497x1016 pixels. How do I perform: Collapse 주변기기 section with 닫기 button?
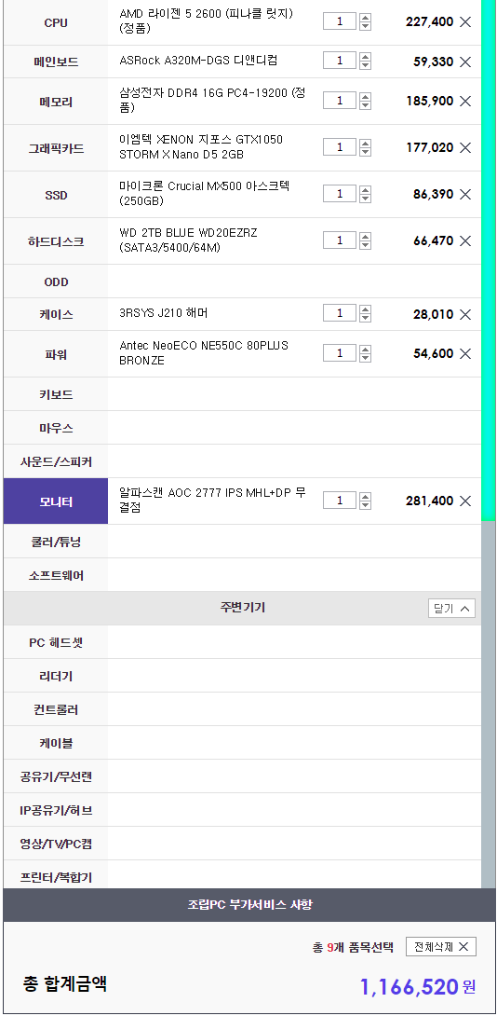click(x=451, y=609)
